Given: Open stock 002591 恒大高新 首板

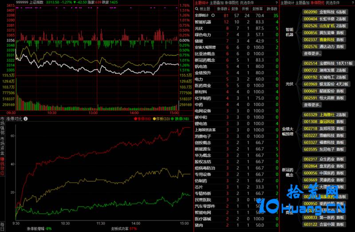Looking at the screenshot, I should click(x=324, y=98).
